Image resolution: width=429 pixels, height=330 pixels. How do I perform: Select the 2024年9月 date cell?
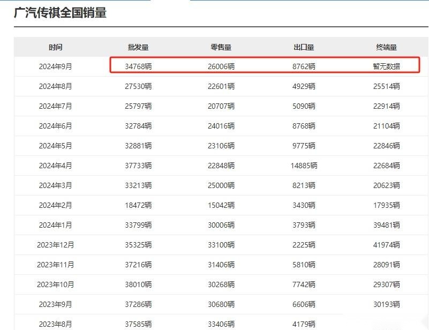click(x=56, y=66)
